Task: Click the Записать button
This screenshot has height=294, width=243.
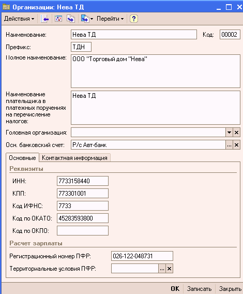Action: point(199,289)
